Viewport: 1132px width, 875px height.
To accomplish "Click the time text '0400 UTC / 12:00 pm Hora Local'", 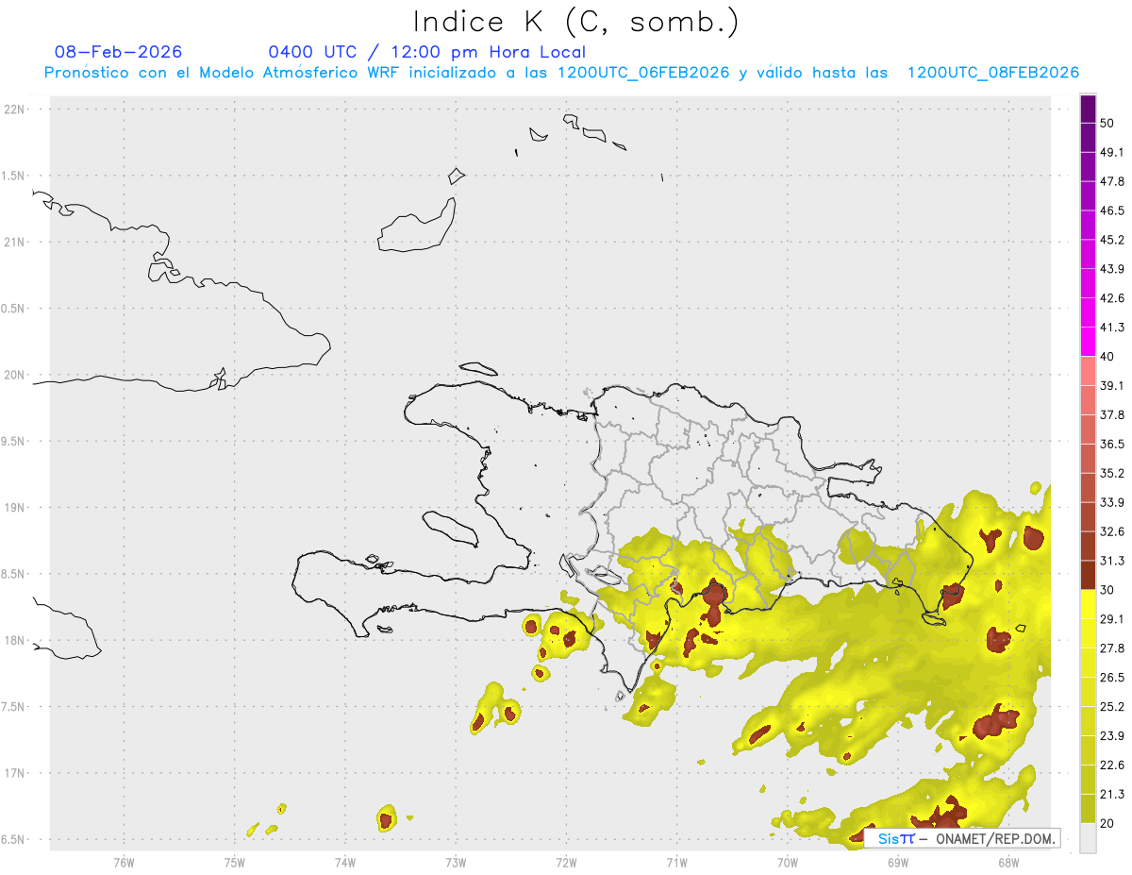I will click(426, 52).
